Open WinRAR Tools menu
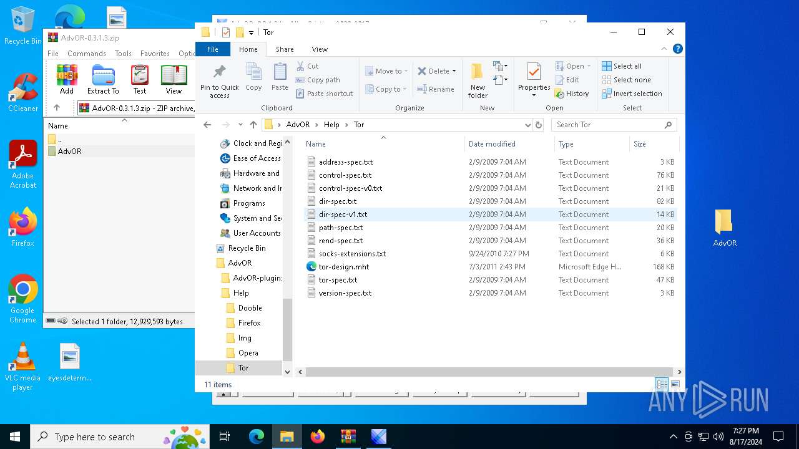Image resolution: width=799 pixels, height=449 pixels. coord(123,54)
